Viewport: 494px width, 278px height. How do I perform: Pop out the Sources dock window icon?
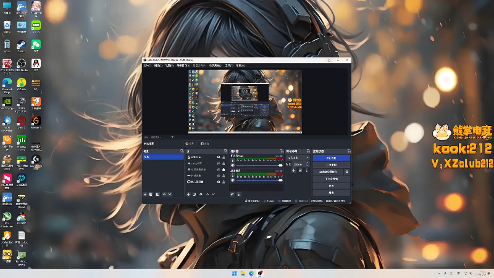click(225, 151)
